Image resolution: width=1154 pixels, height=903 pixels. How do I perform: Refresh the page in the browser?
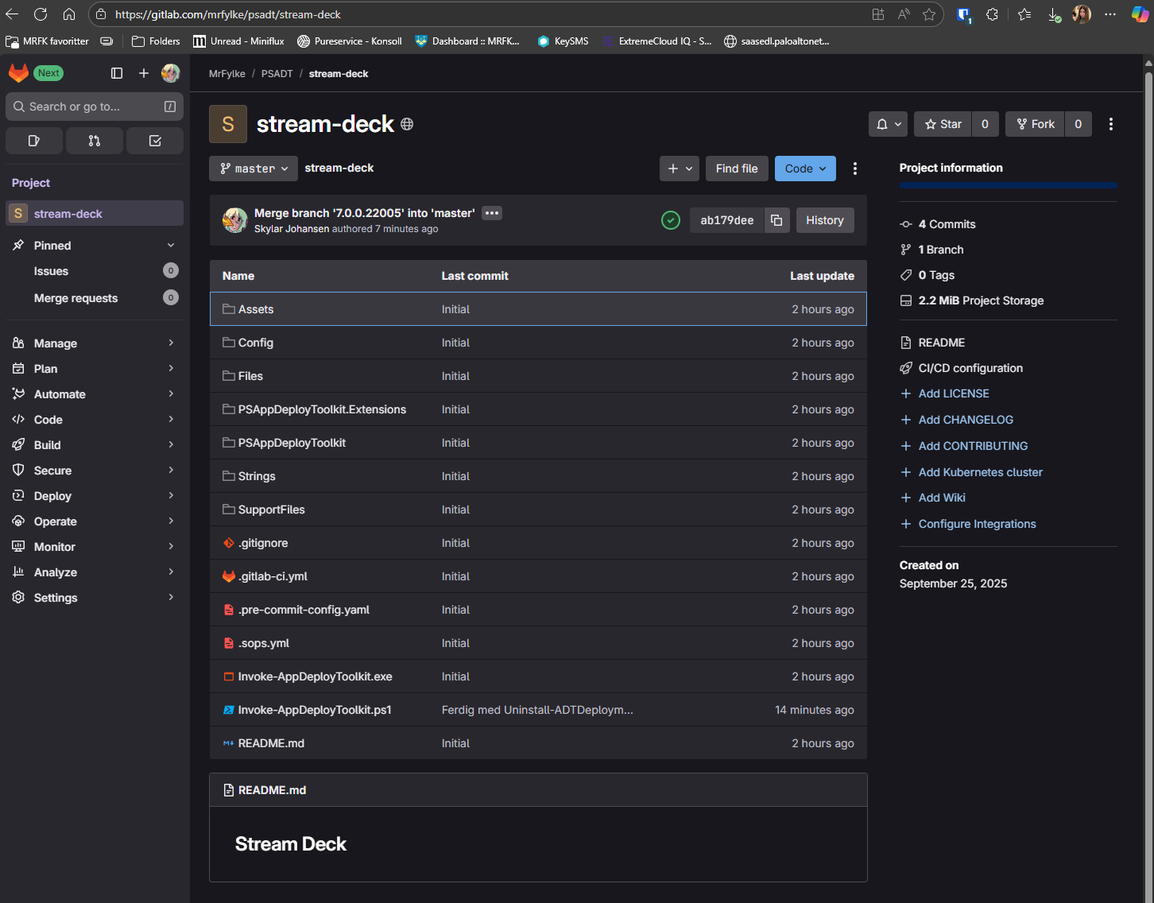click(x=41, y=14)
